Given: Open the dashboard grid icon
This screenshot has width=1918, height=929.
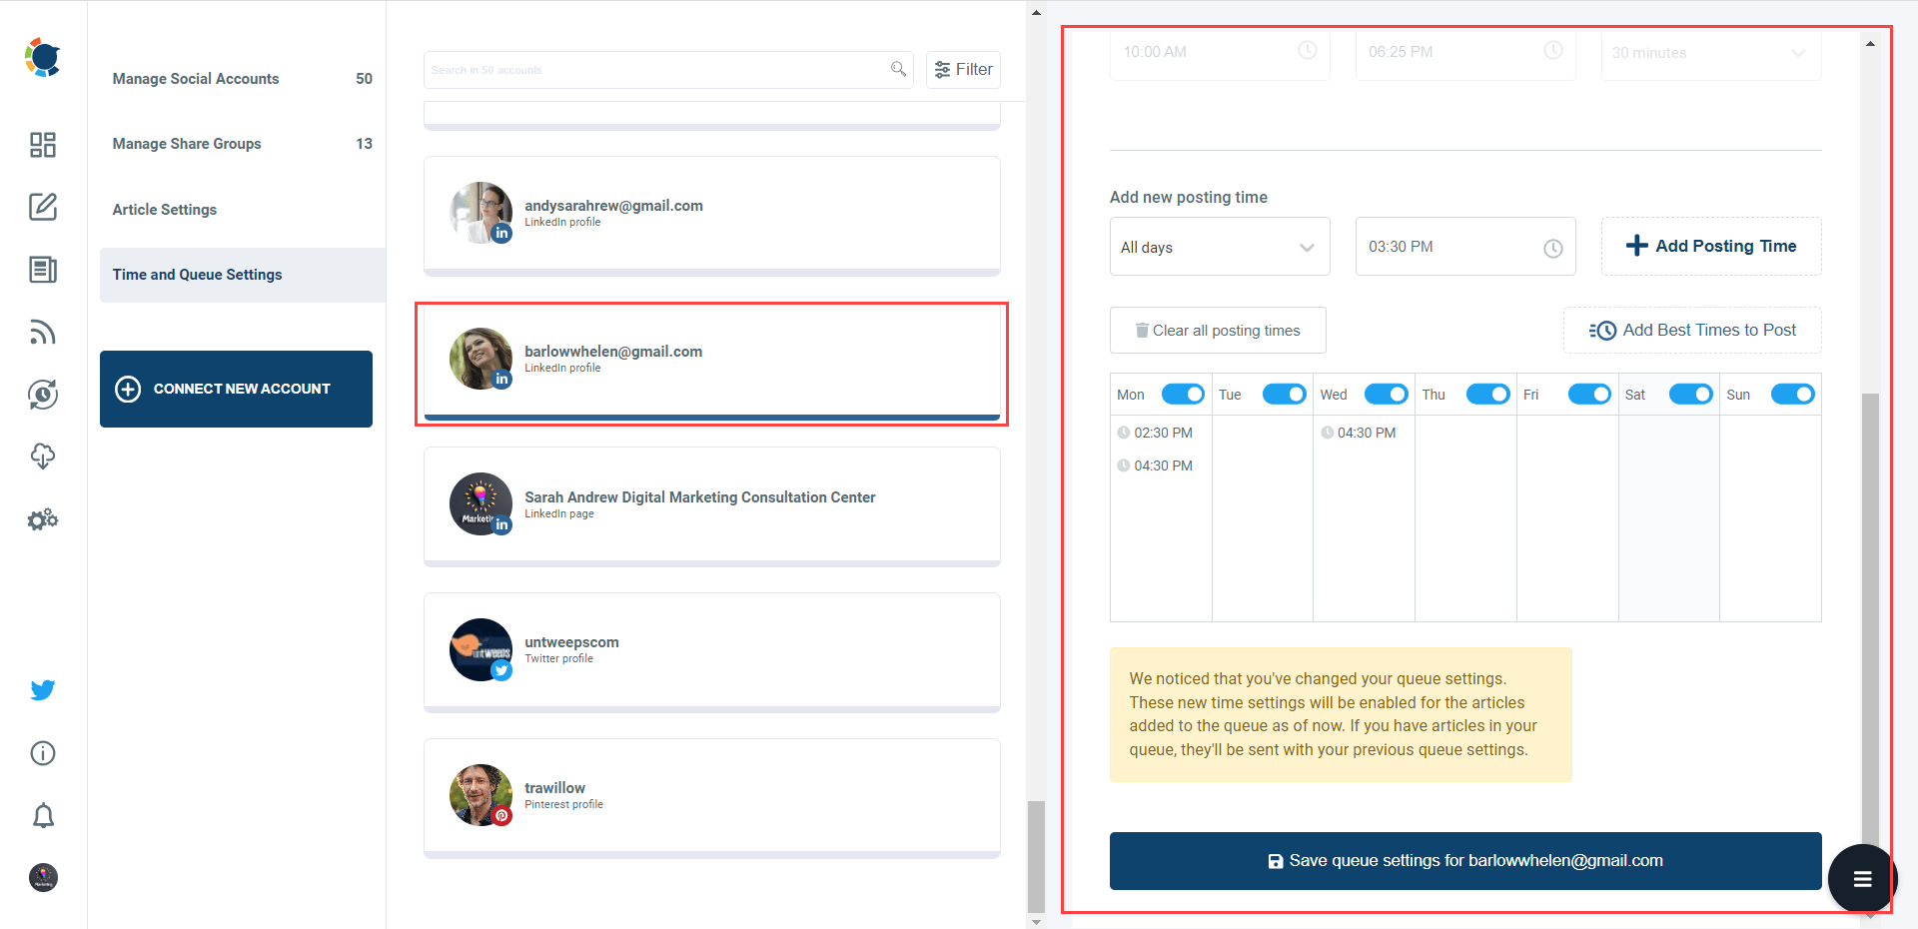Looking at the screenshot, I should pos(42,144).
